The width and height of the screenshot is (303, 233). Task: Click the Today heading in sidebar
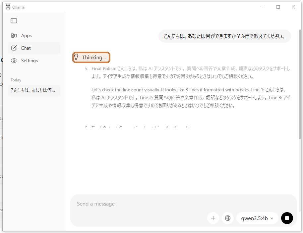tap(16, 80)
